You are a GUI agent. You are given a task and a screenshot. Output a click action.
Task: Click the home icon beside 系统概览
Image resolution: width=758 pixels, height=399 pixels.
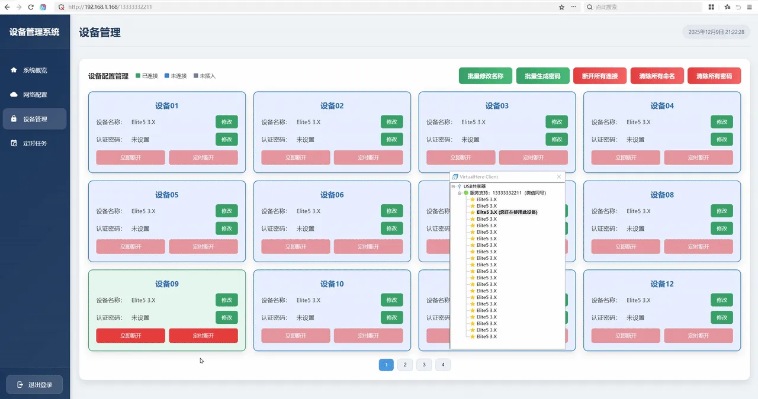click(x=14, y=70)
